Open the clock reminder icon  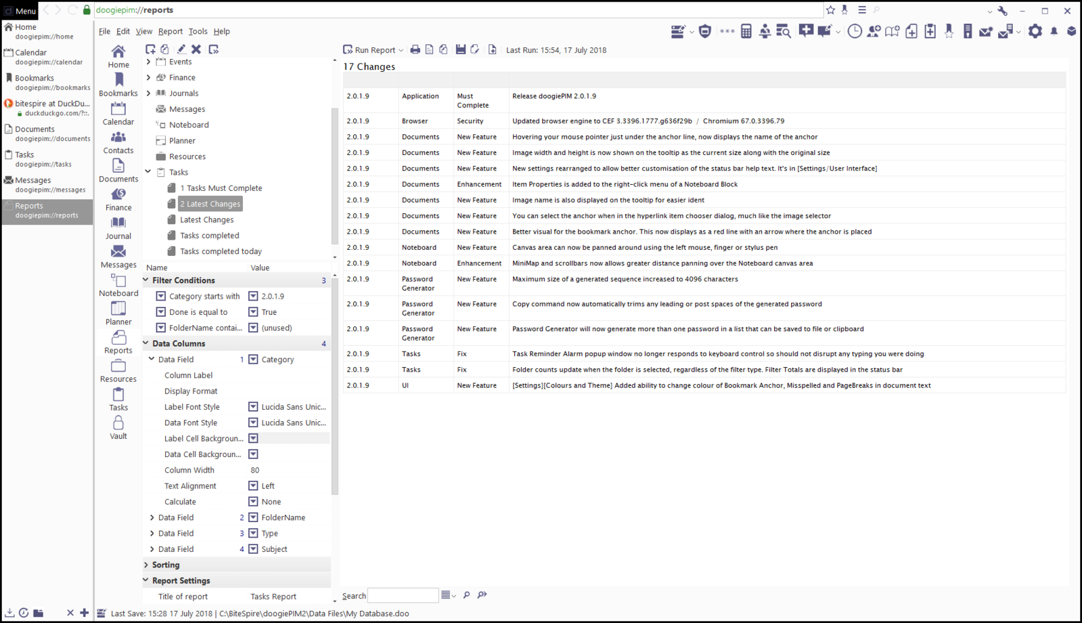tap(855, 31)
